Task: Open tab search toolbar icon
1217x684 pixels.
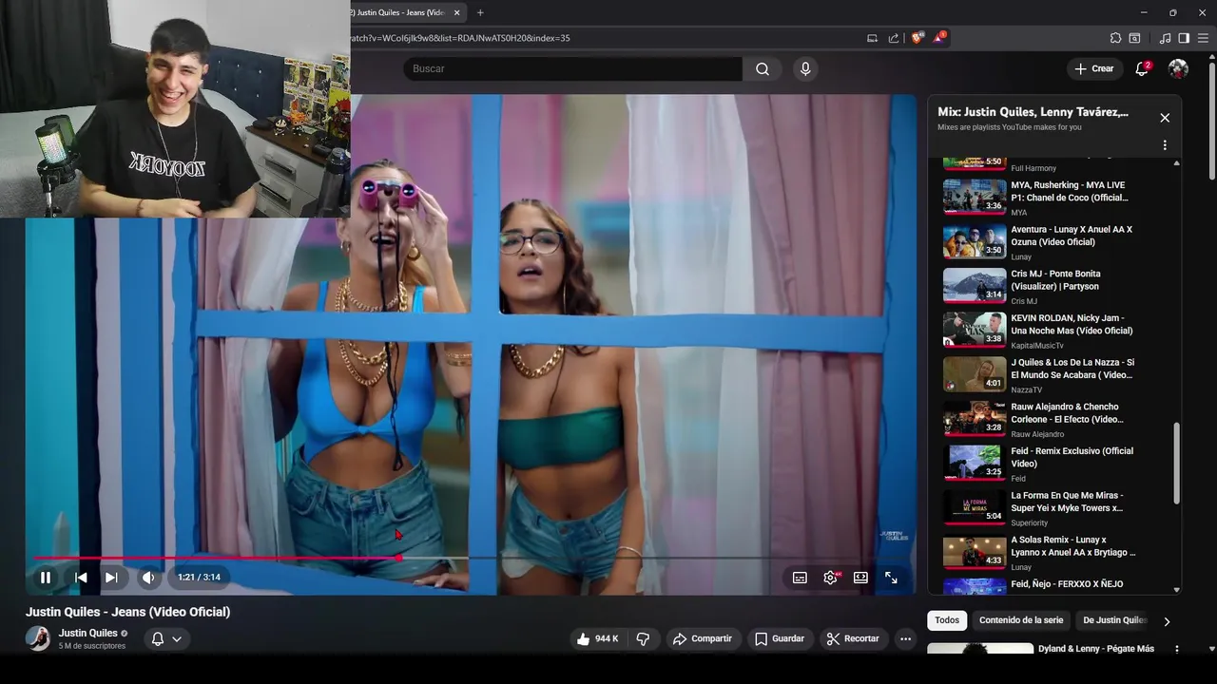Action: 1134,38
